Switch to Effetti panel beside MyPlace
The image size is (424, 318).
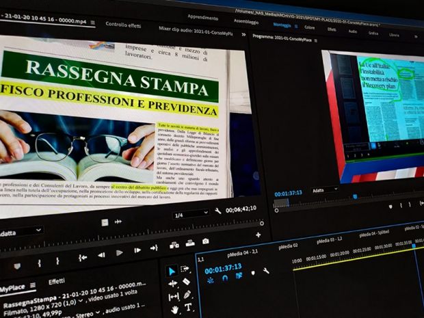[57, 282]
